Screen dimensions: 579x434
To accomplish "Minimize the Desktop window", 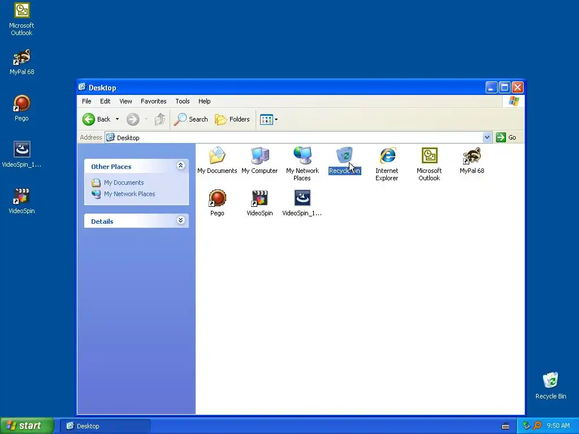I will (491, 88).
